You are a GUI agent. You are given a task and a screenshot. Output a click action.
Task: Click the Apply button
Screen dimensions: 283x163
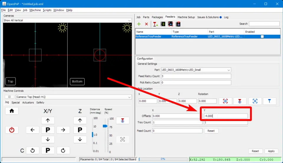pyautogui.click(x=271, y=151)
